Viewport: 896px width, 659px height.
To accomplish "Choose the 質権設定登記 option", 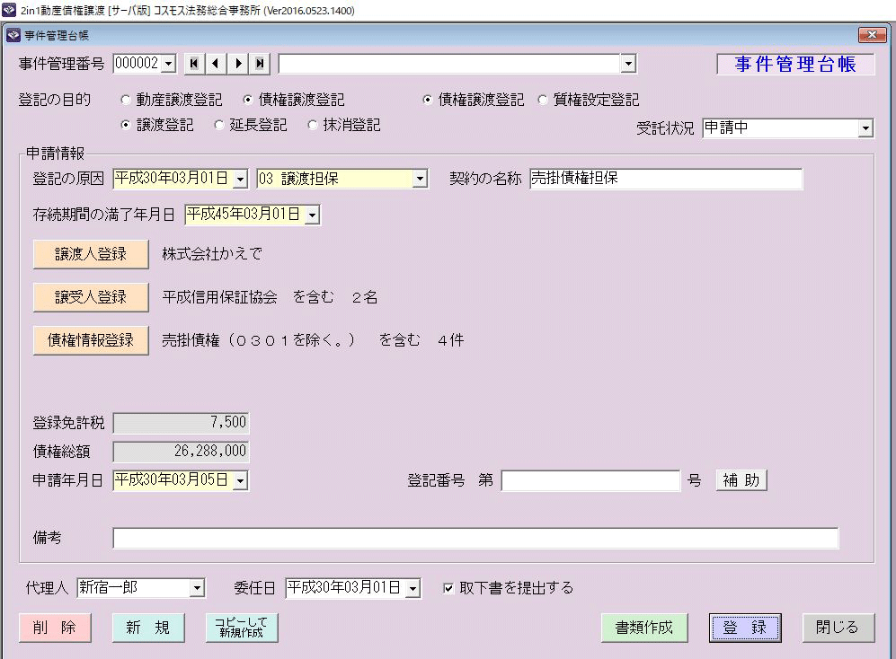I will (x=542, y=101).
